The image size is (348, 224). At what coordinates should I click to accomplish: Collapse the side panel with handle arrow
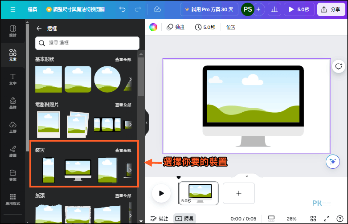tap(147, 122)
